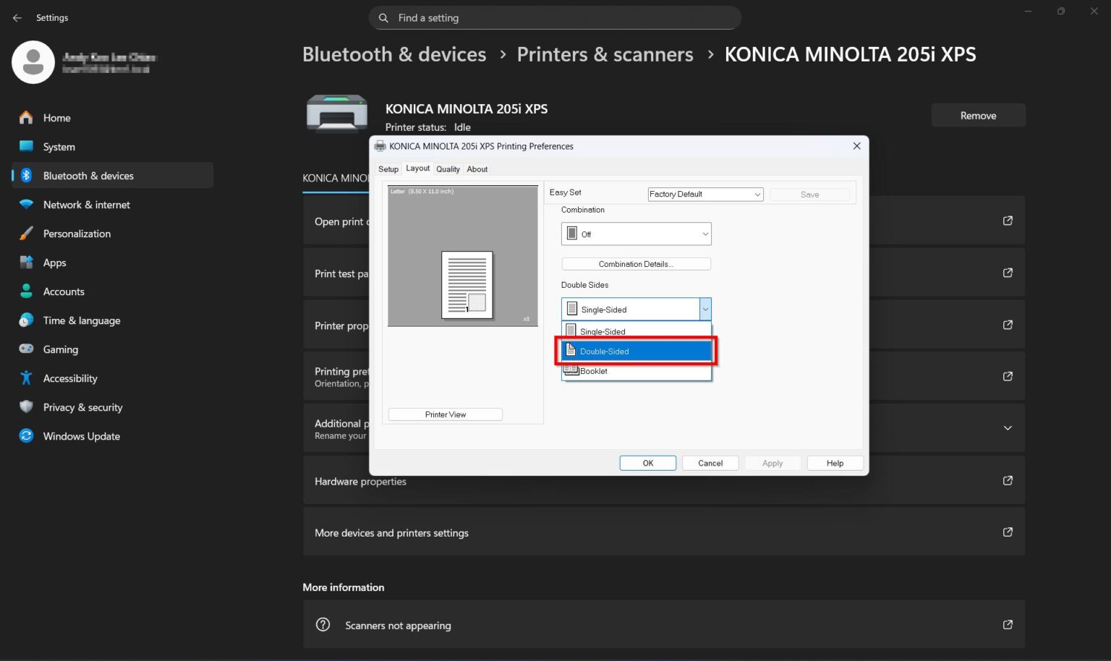This screenshot has height=661, width=1111.
Task: Open the Easy Set Factory Default dropdown
Action: [705, 194]
